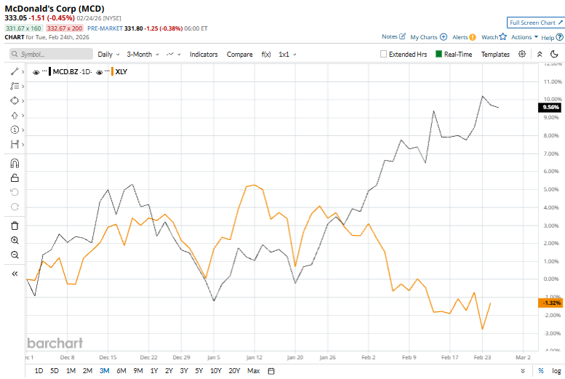Delete drawings with the trash icon

pyautogui.click(x=15, y=226)
